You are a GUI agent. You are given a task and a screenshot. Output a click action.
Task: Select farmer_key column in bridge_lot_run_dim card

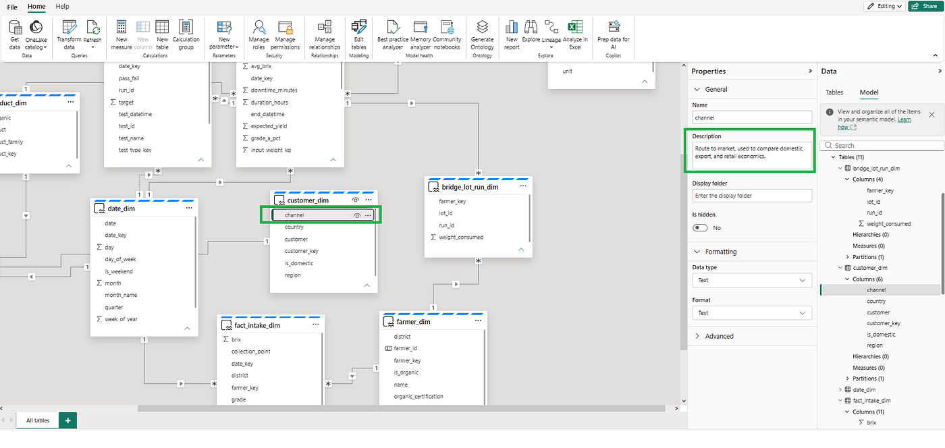(452, 201)
